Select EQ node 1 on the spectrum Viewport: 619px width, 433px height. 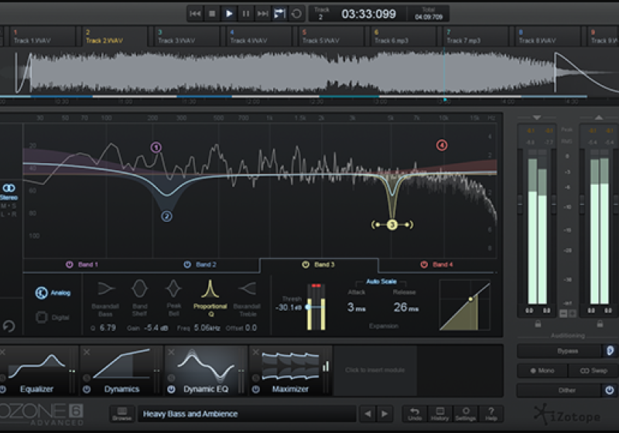(x=156, y=148)
